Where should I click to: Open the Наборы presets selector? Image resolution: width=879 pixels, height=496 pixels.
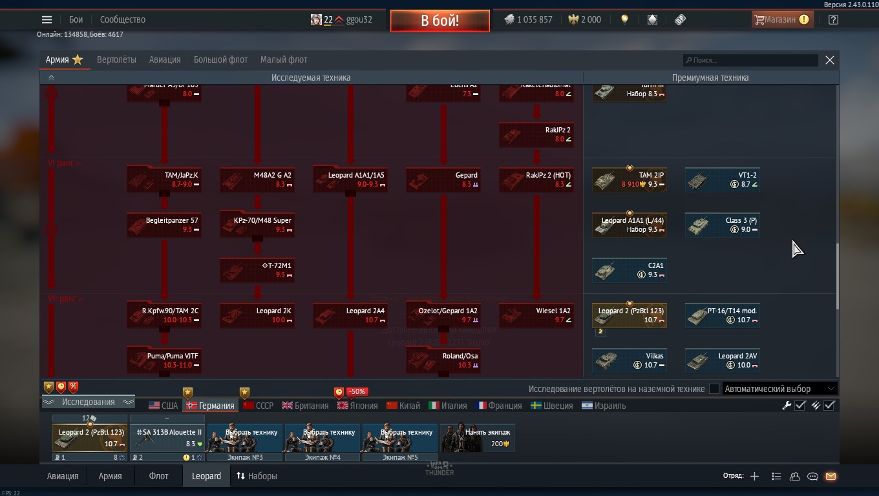pyautogui.click(x=257, y=476)
